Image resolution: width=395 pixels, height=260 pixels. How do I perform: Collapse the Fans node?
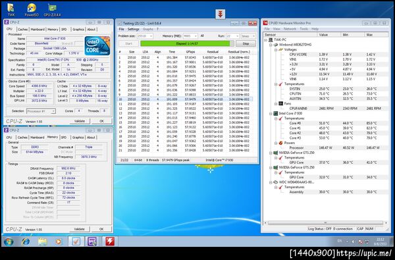276,103
